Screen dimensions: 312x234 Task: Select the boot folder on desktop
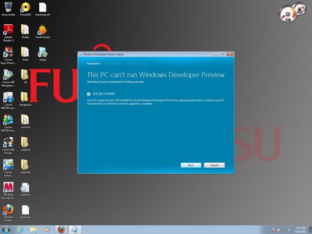pos(26,54)
